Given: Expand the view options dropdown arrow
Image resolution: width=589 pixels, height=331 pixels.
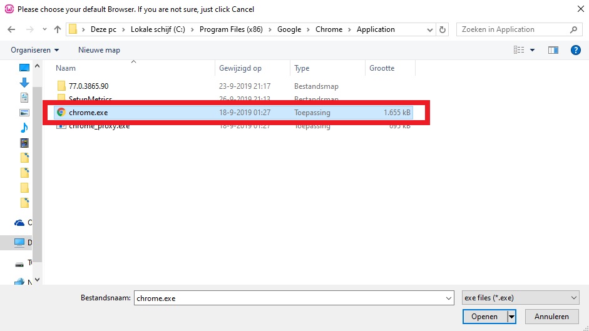Looking at the screenshot, I should click(x=533, y=50).
